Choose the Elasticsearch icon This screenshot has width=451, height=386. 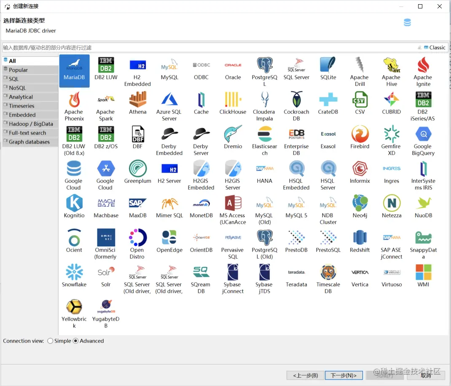tap(265, 134)
